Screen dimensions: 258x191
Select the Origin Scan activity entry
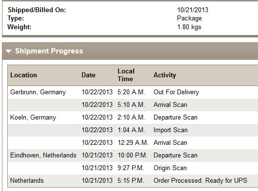click(170, 168)
